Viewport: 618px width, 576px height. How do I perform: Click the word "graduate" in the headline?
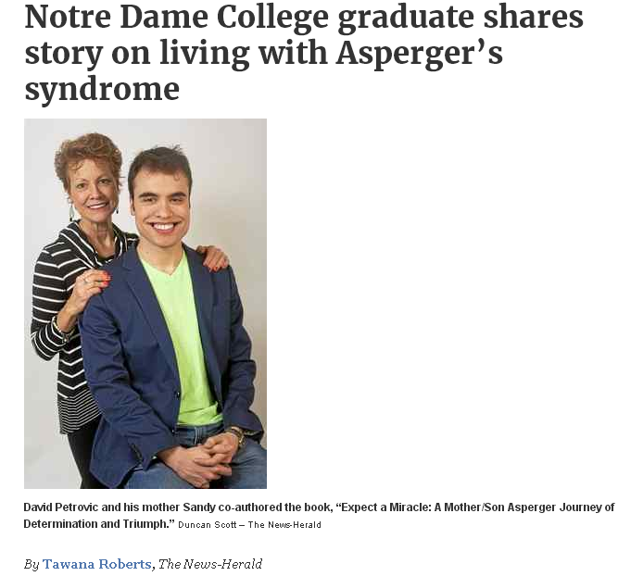pos(406,19)
